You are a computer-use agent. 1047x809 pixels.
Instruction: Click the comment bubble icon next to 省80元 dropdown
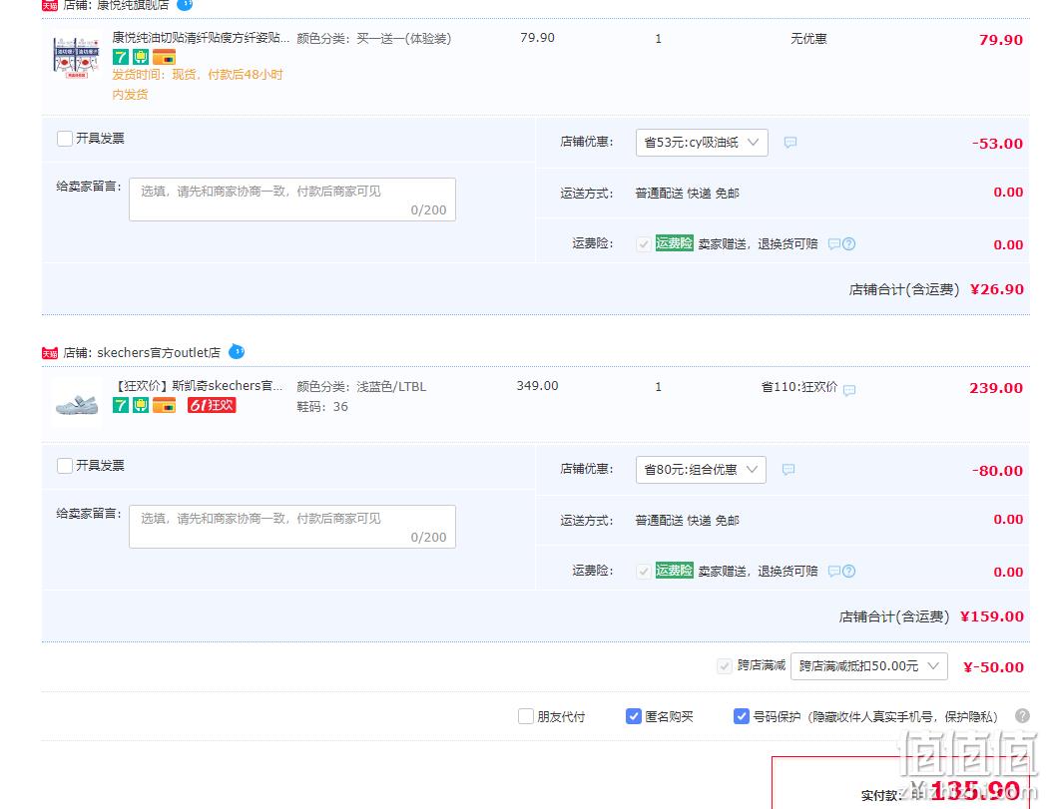tap(788, 469)
